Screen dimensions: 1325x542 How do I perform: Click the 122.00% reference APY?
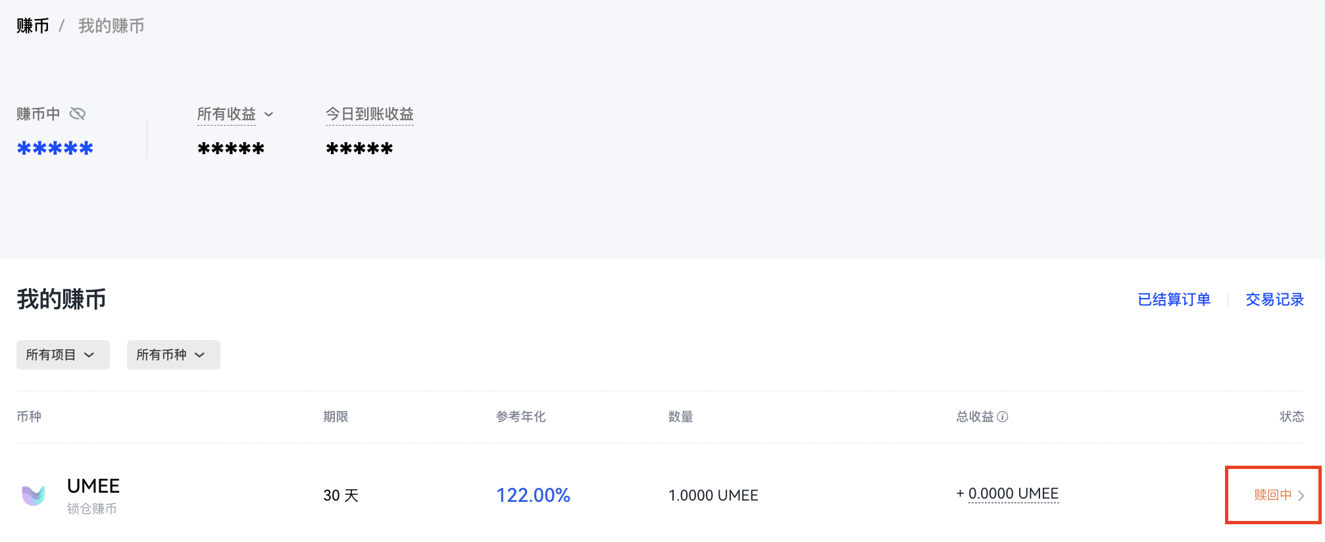coord(533,495)
